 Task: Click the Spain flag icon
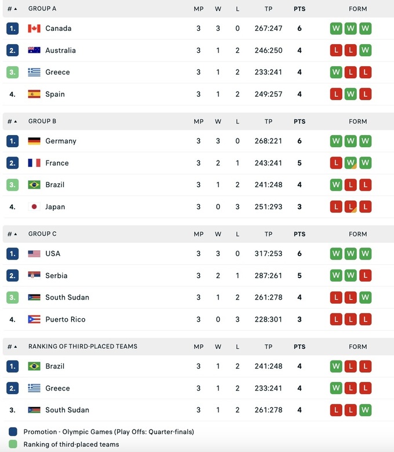pos(34,94)
